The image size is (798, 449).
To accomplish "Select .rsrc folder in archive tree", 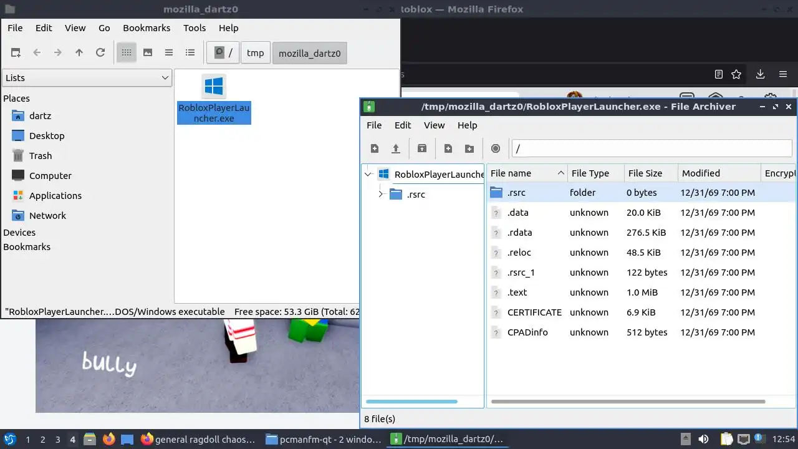I will [x=416, y=195].
